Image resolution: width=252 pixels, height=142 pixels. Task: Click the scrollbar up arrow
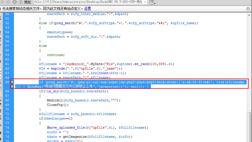[249, 15]
